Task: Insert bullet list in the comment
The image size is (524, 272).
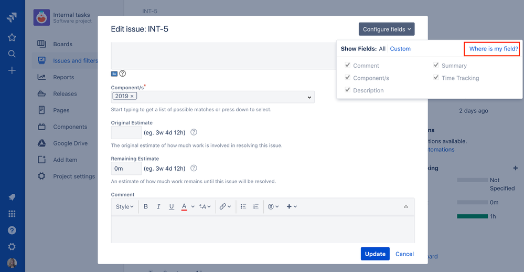Action: pos(243,206)
